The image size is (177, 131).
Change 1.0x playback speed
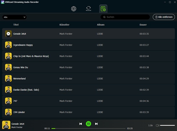coord(150,125)
